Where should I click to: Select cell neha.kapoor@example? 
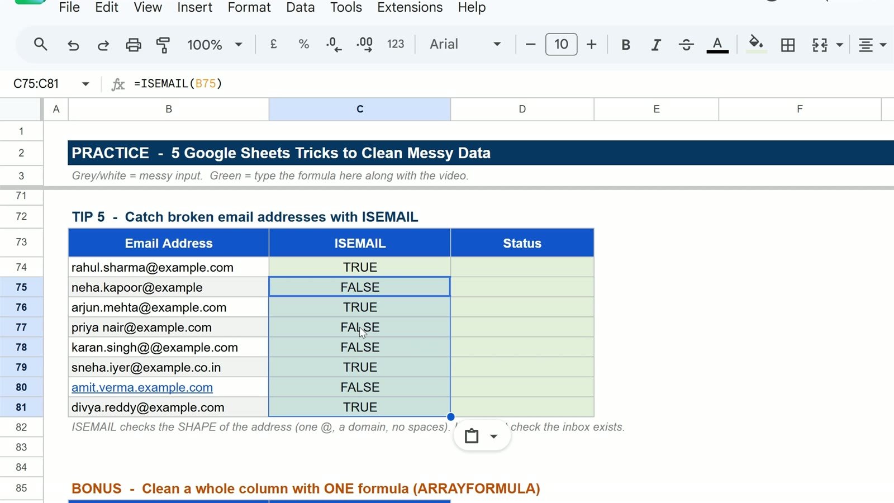click(x=169, y=287)
